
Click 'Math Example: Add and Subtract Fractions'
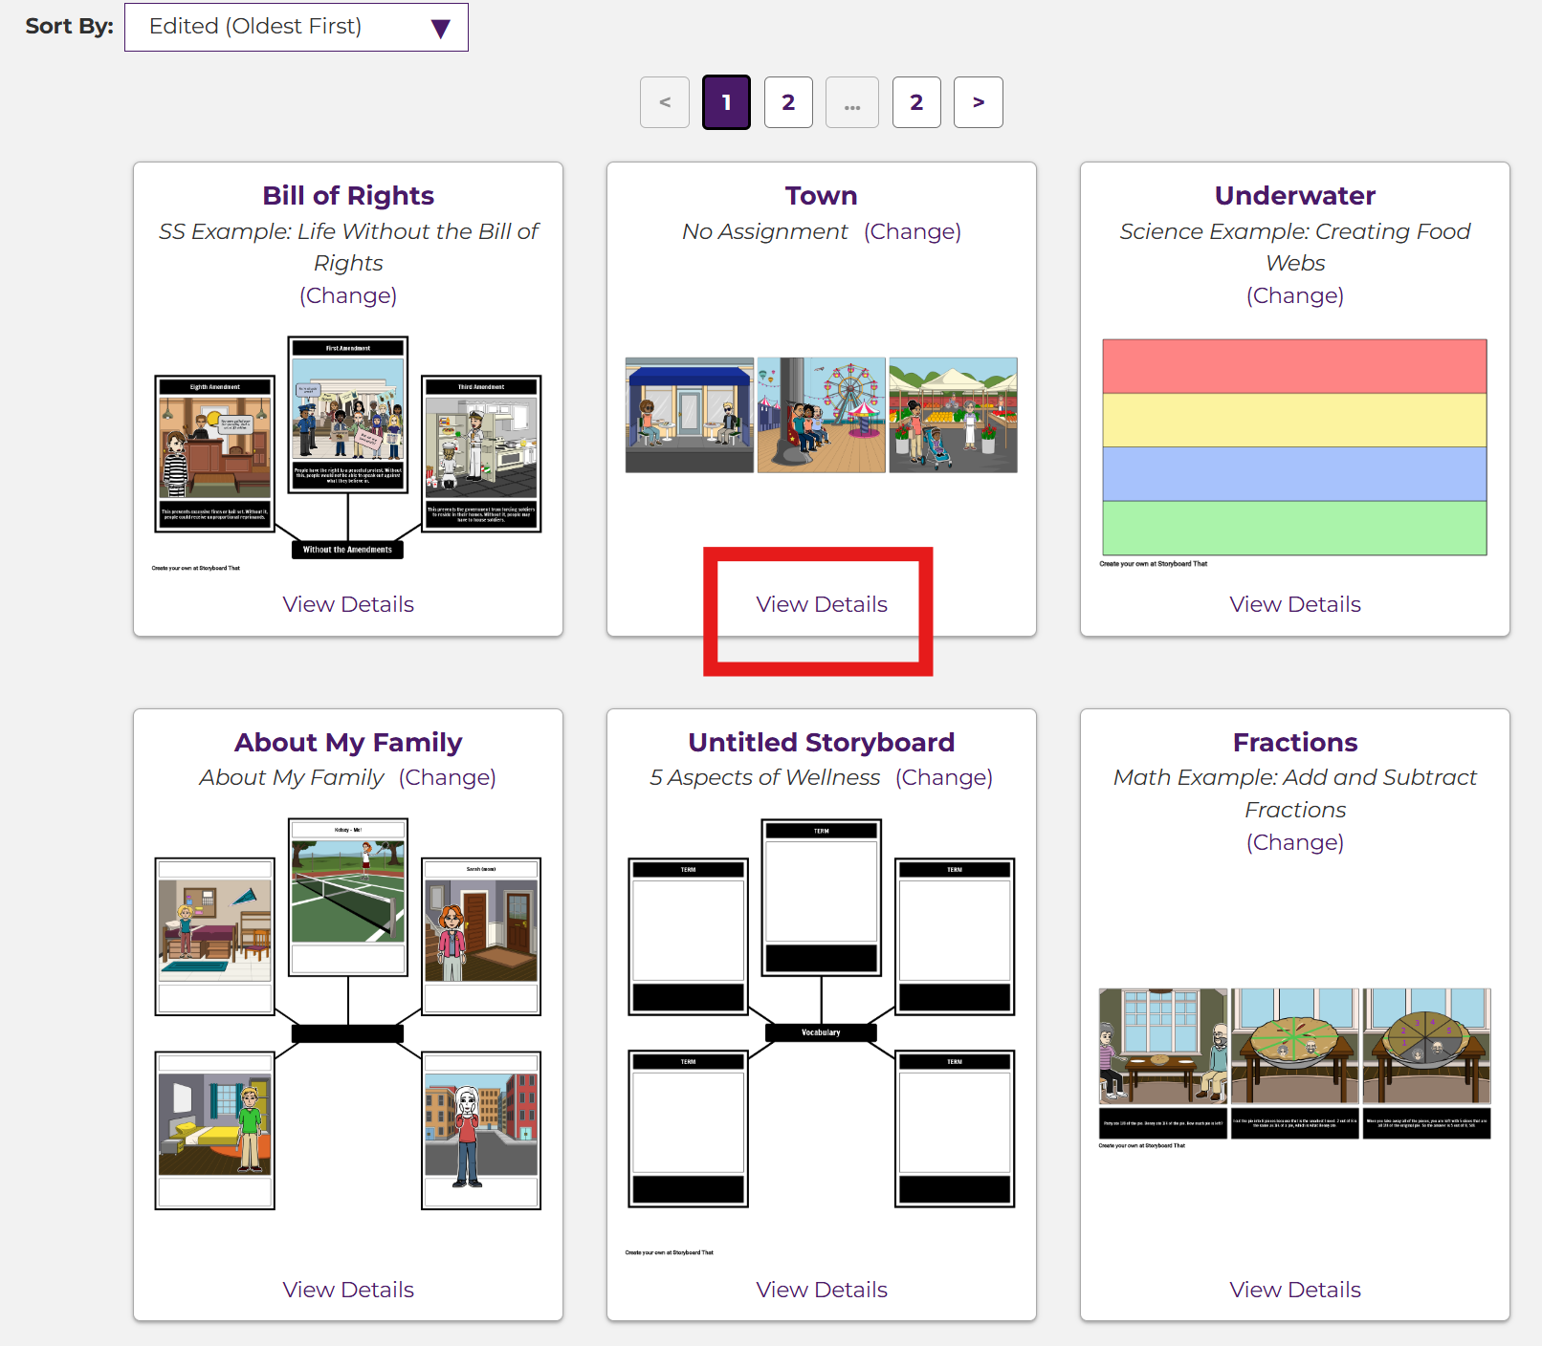1295,793
